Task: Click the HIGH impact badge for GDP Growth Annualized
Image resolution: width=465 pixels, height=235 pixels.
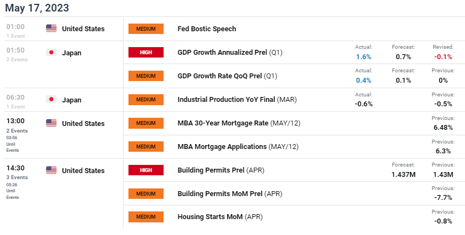Action: point(146,53)
